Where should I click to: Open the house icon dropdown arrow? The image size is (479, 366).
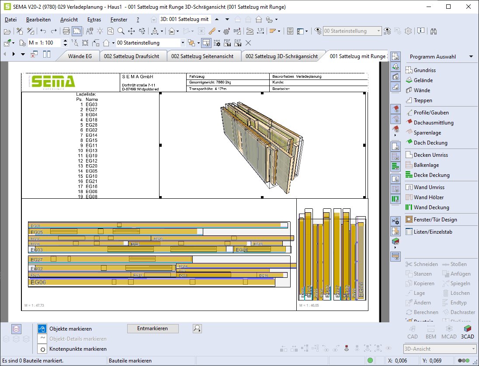[113, 43]
